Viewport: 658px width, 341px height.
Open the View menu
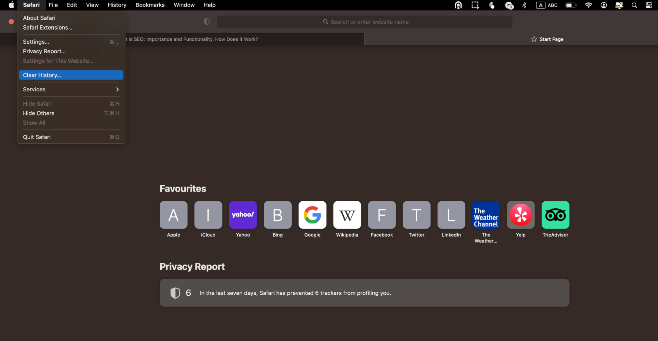point(92,5)
